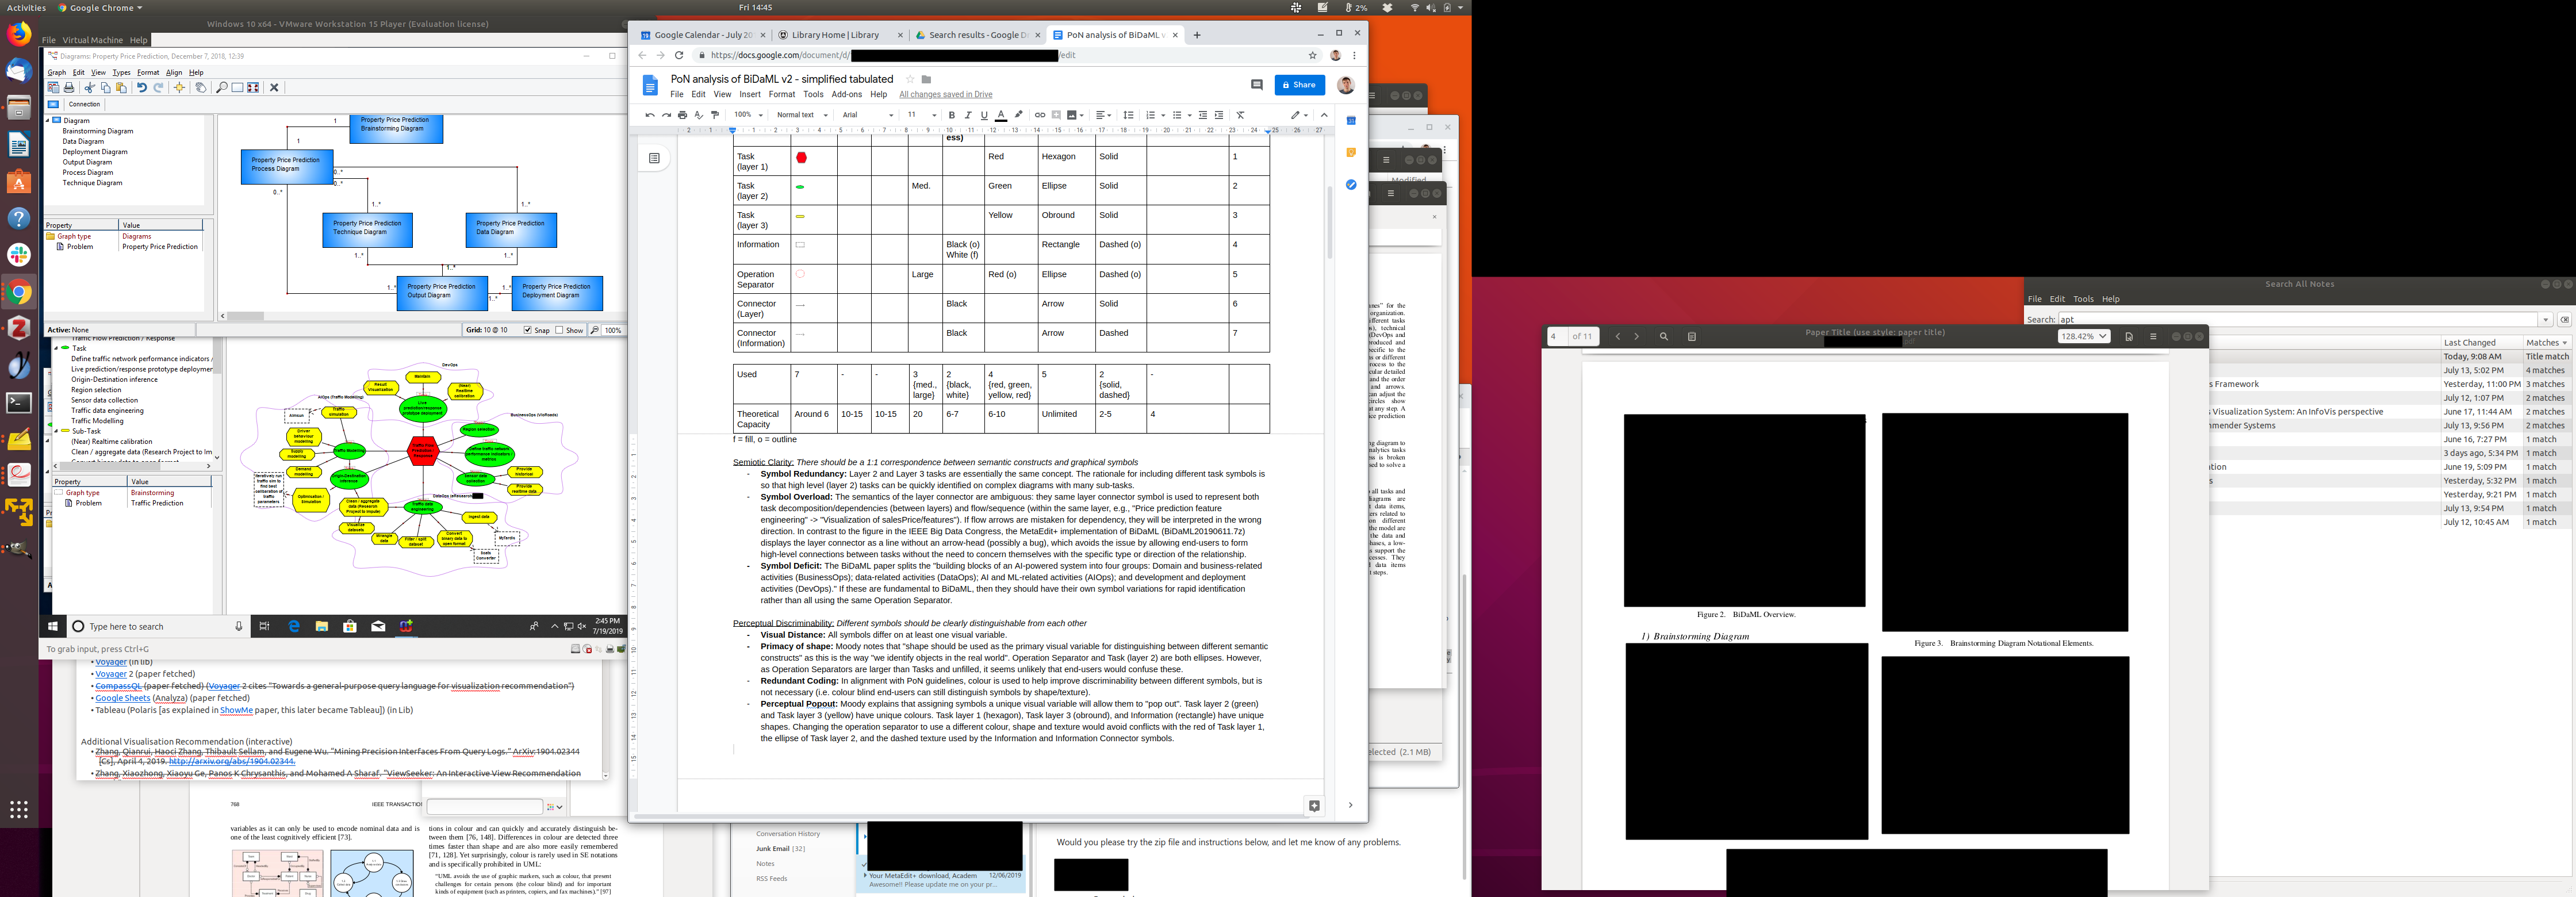Click All changes saved in Drive link
The image size is (2576, 897).
945,94
